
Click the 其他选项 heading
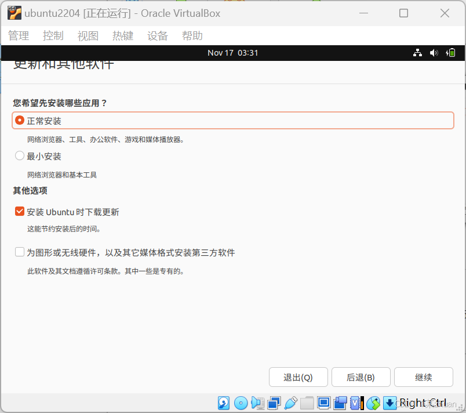point(30,191)
